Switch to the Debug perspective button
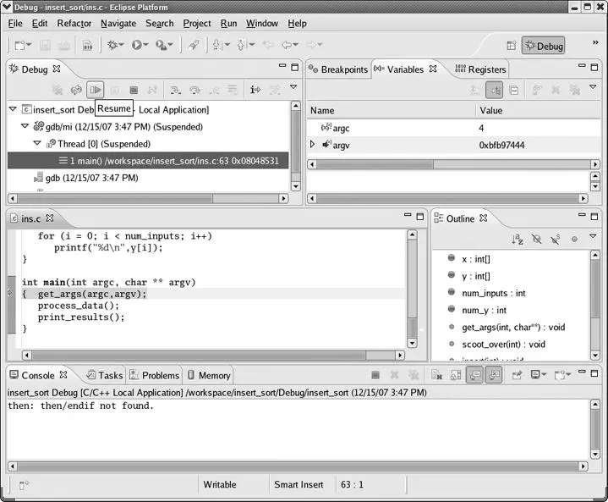The height and width of the screenshot is (502, 608). click(x=543, y=46)
